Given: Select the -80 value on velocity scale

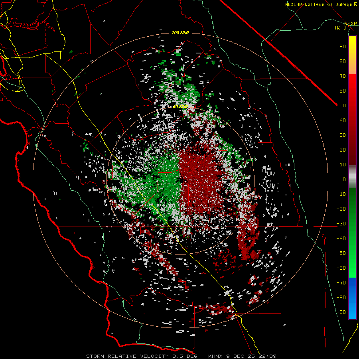Looking at the screenshot, I should point(341,298).
